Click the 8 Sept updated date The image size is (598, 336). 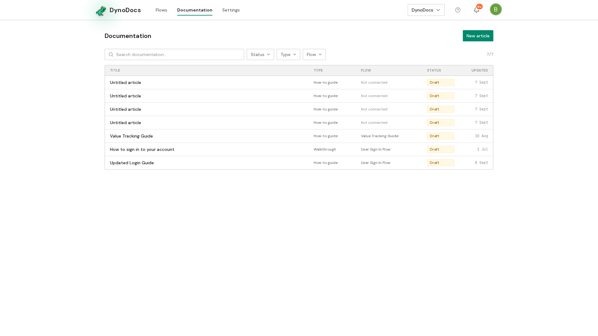482,163
